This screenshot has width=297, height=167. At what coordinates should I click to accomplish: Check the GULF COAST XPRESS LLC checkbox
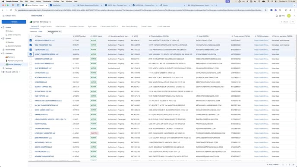(31, 63)
